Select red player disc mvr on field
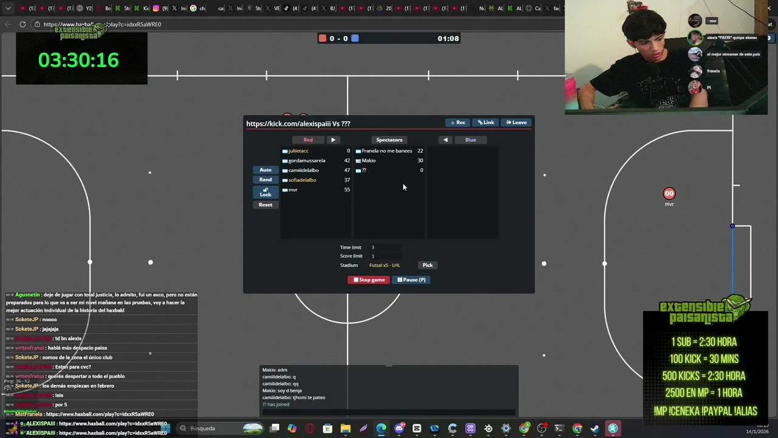The height and width of the screenshot is (438, 778). pos(669,193)
